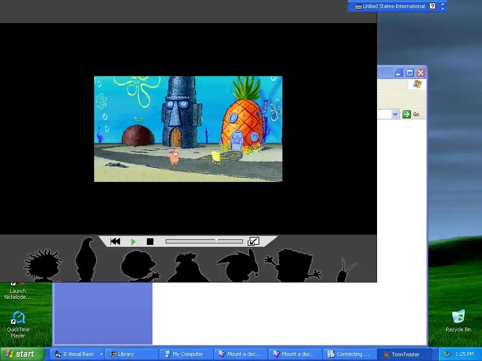Switch to the ToonTwister taskbar button

point(404,354)
